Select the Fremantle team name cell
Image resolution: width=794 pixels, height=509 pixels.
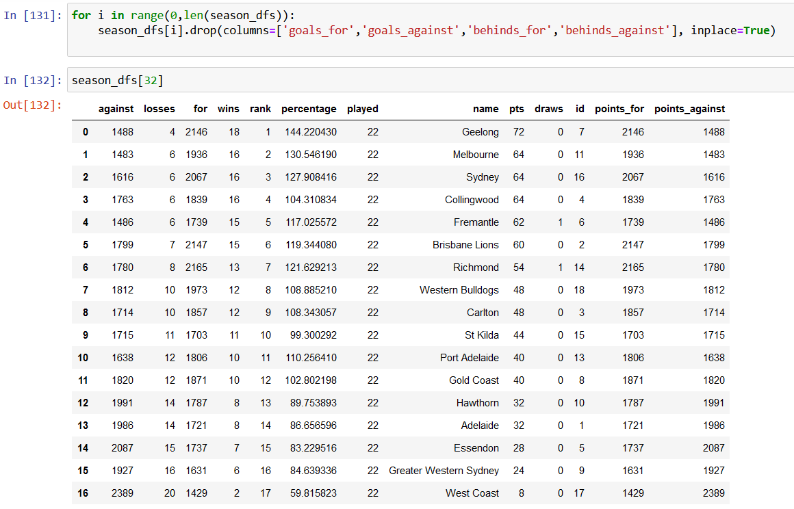tap(476, 222)
